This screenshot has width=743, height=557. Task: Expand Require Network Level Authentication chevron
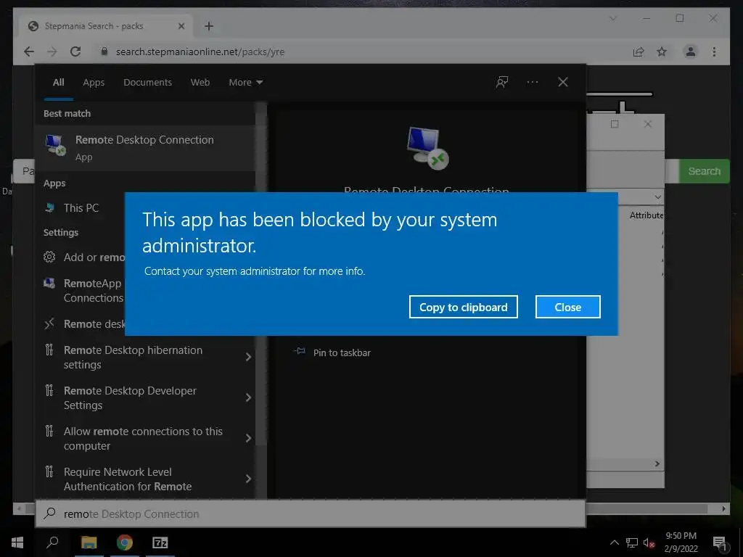point(248,479)
